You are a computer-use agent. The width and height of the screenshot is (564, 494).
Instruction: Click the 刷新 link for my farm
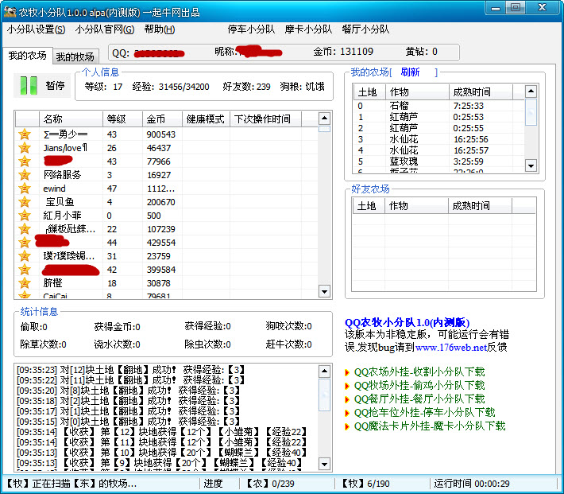(x=410, y=72)
